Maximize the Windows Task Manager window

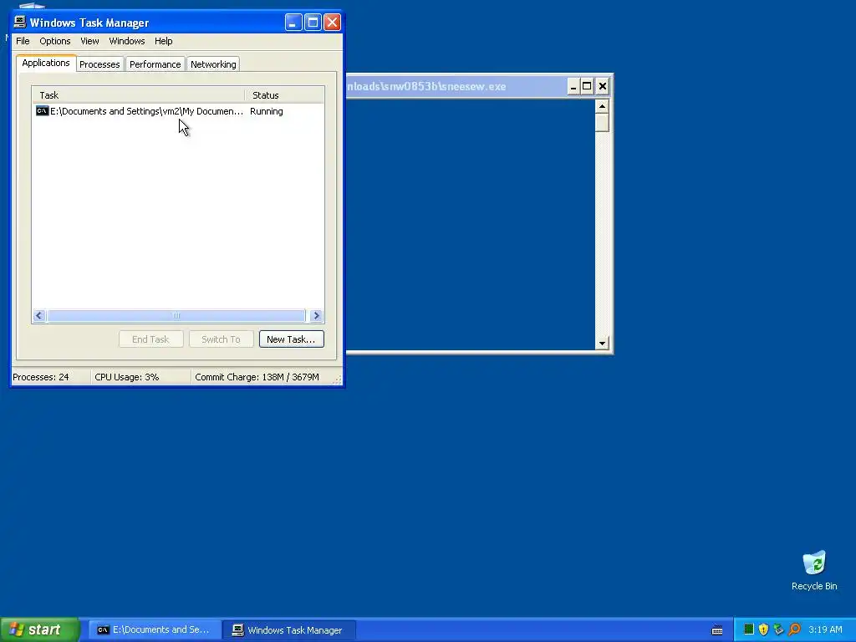click(313, 23)
